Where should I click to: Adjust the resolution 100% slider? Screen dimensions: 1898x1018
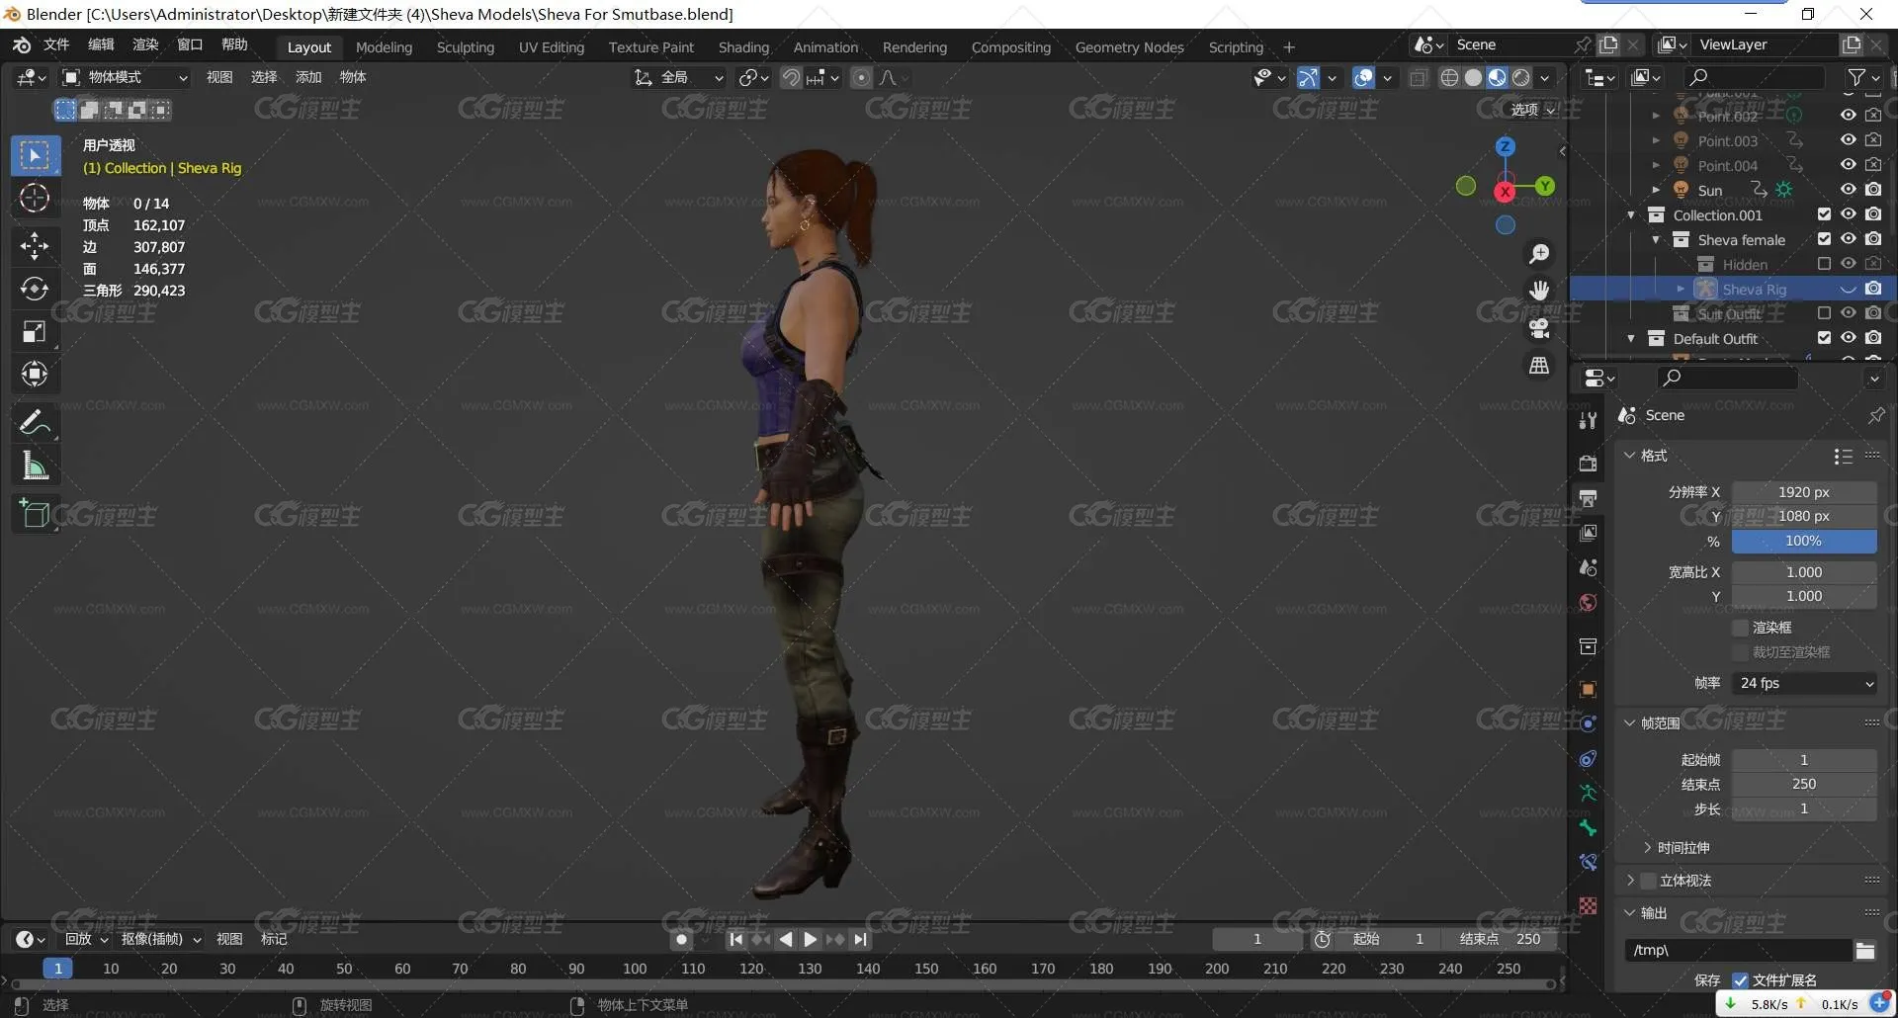(1804, 542)
